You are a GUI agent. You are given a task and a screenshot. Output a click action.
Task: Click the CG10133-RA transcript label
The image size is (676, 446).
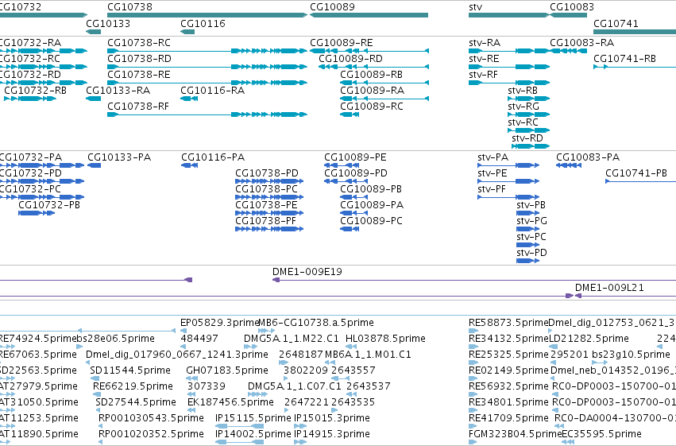click(118, 91)
